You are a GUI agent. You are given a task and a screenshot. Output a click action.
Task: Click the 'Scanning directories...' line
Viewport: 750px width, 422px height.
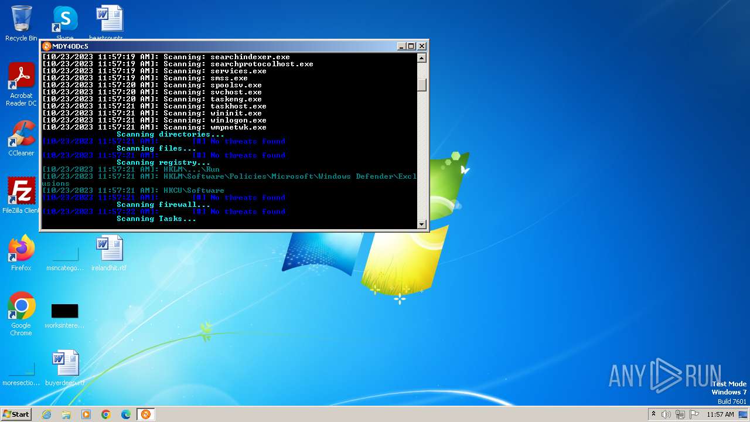pyautogui.click(x=171, y=134)
